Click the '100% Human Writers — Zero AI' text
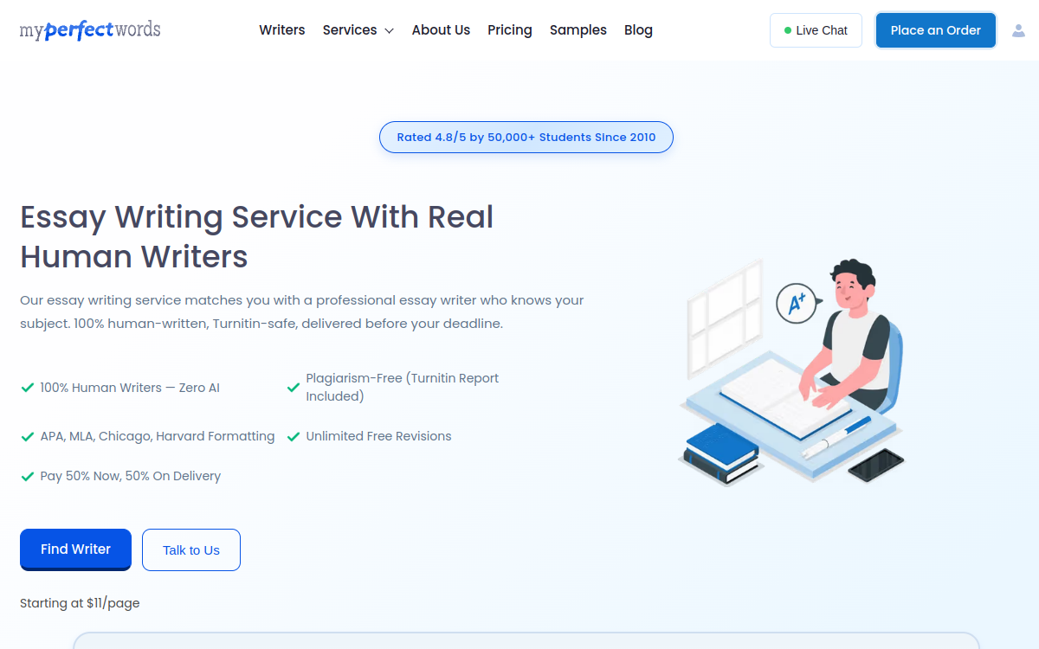This screenshot has height=649, width=1039. (130, 388)
